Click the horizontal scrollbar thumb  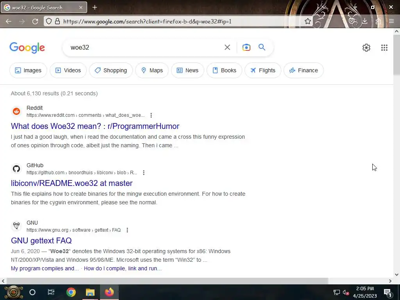(x=167, y=281)
